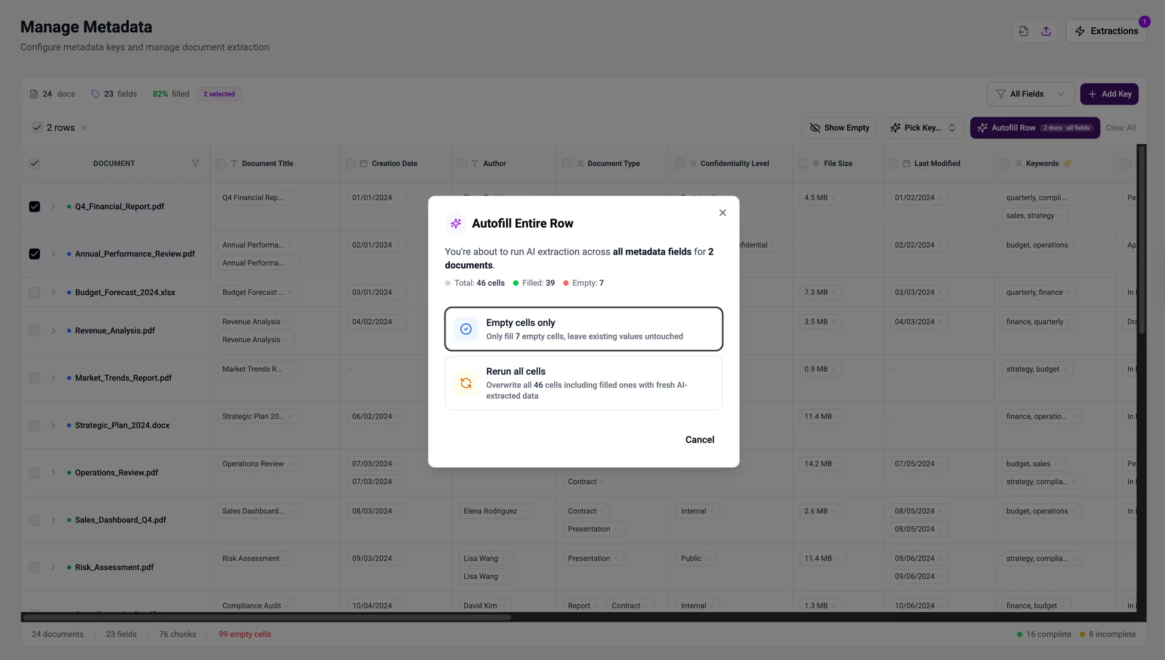
Task: Toggle Show Empty cells view
Action: 840,128
